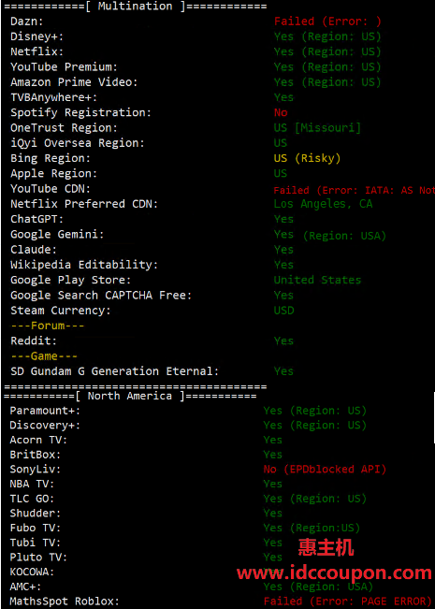
Task: Select the Paramount+ label
Action: click(x=45, y=411)
